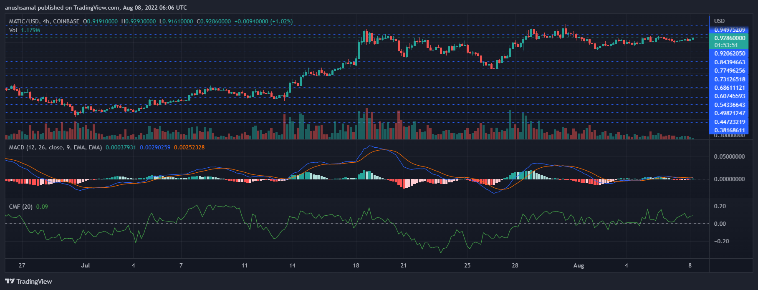Click the current price label 0.92860000 on the axis
Viewport: 758px width, 290px height.
pyautogui.click(x=729, y=38)
